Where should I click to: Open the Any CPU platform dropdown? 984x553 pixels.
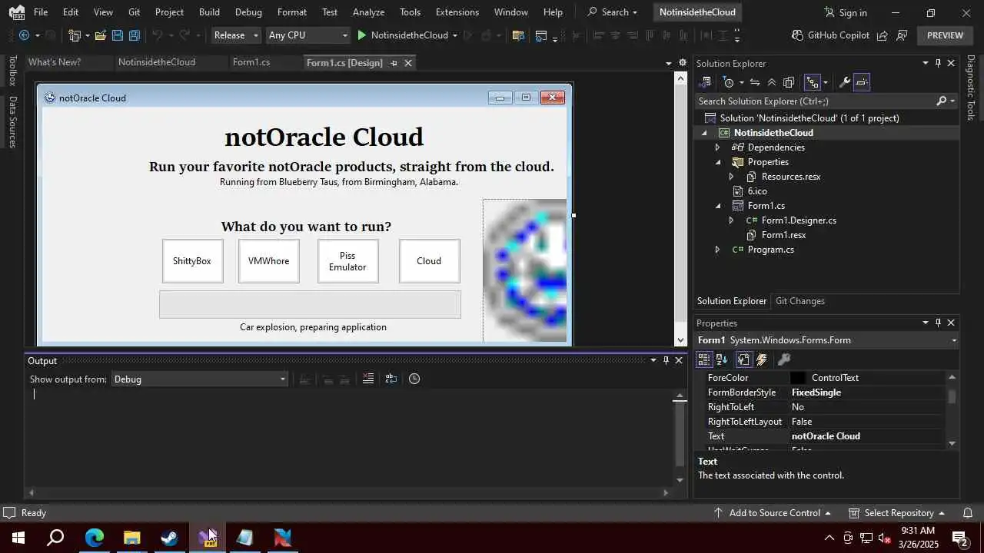pyautogui.click(x=307, y=35)
